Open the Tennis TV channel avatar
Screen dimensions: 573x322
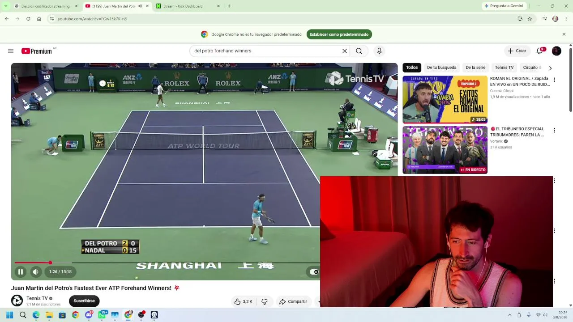[x=17, y=301]
